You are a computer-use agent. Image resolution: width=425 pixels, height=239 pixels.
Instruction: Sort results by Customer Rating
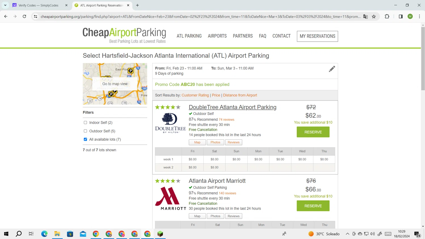(x=195, y=95)
